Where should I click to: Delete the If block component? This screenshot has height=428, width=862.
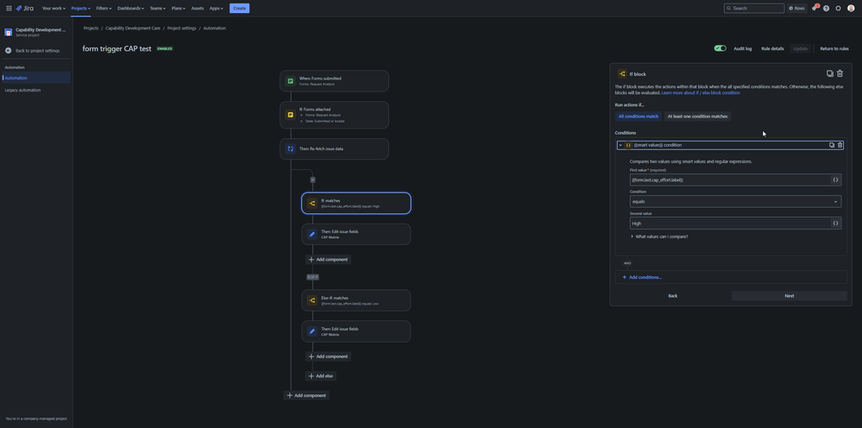[840, 73]
